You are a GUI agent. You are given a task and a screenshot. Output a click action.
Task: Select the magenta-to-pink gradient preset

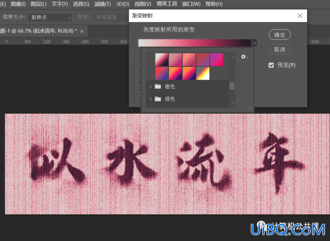[x=217, y=59]
